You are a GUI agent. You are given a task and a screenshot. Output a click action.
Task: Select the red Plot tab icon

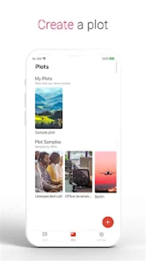pyautogui.click(x=73, y=234)
